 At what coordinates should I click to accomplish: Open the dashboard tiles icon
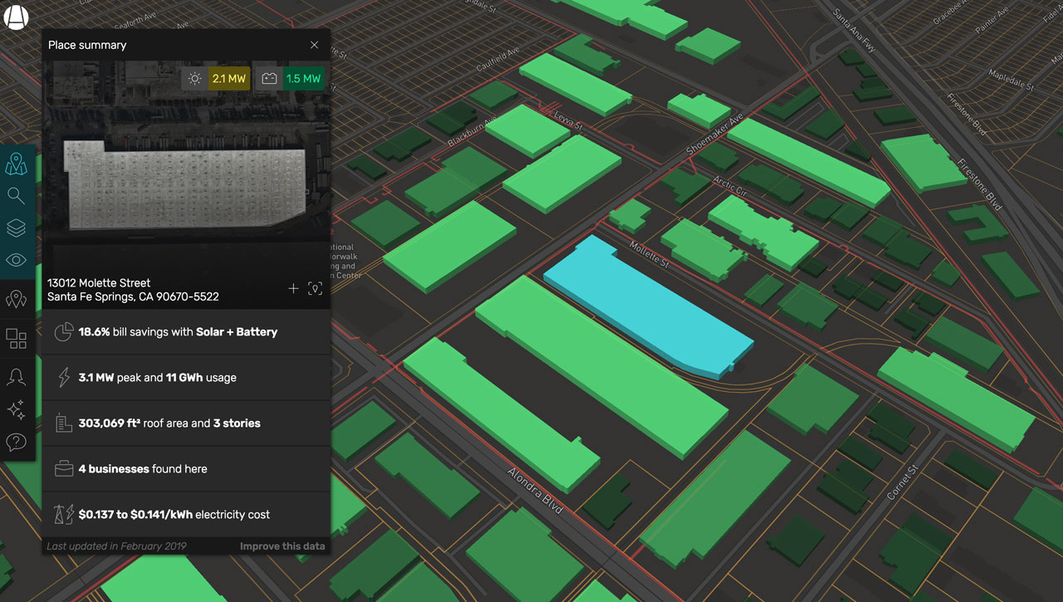16,339
